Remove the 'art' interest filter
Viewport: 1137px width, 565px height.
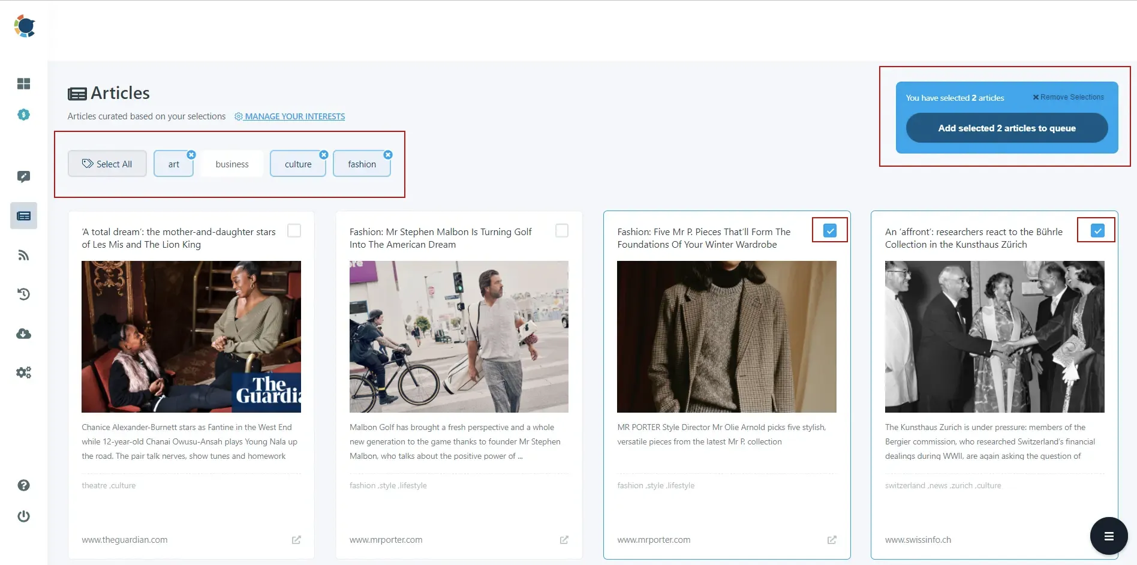coord(191,154)
